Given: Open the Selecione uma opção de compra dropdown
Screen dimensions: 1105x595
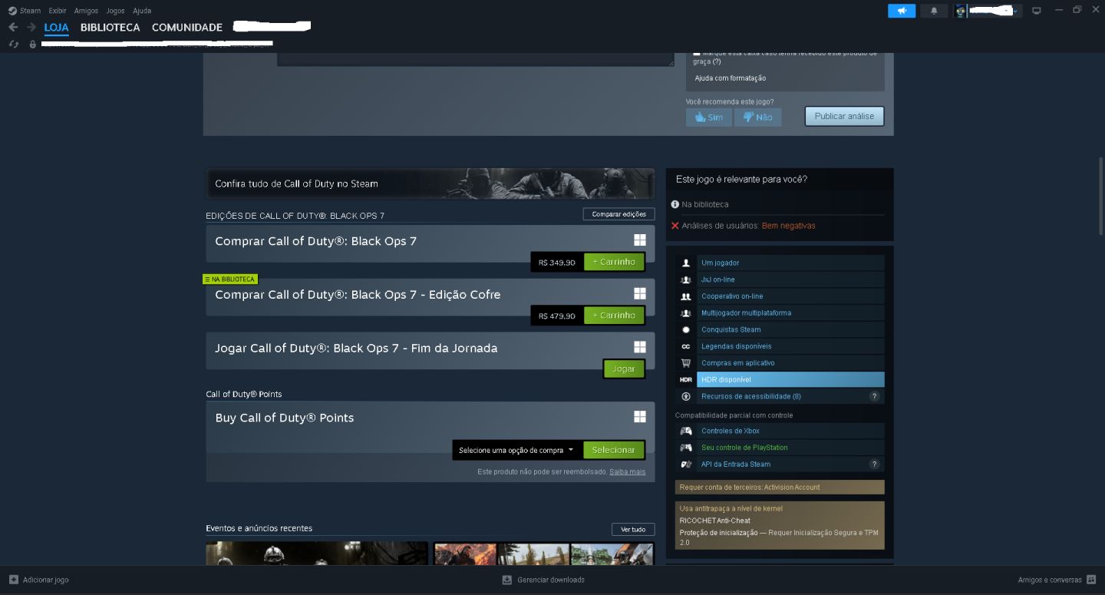Looking at the screenshot, I should 516,450.
